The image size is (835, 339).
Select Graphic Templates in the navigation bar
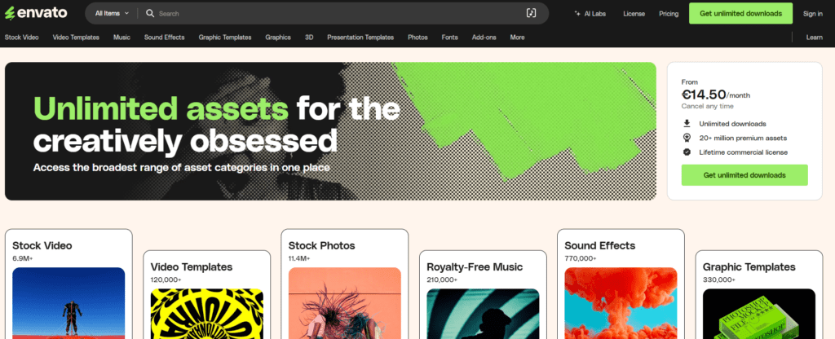pyautogui.click(x=225, y=37)
